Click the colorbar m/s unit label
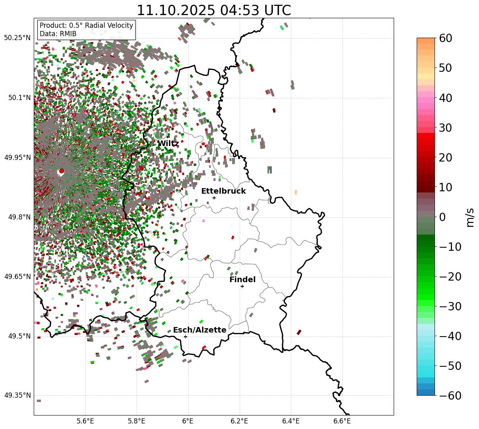Screen dimensions: 479x429 click(470, 217)
